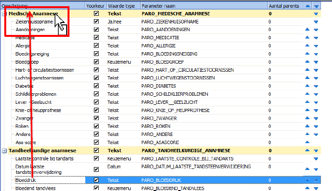Viewport: 332px width, 191px height.
Task: Move Tandheelkundige anamnese group down
Action: (316, 151)
